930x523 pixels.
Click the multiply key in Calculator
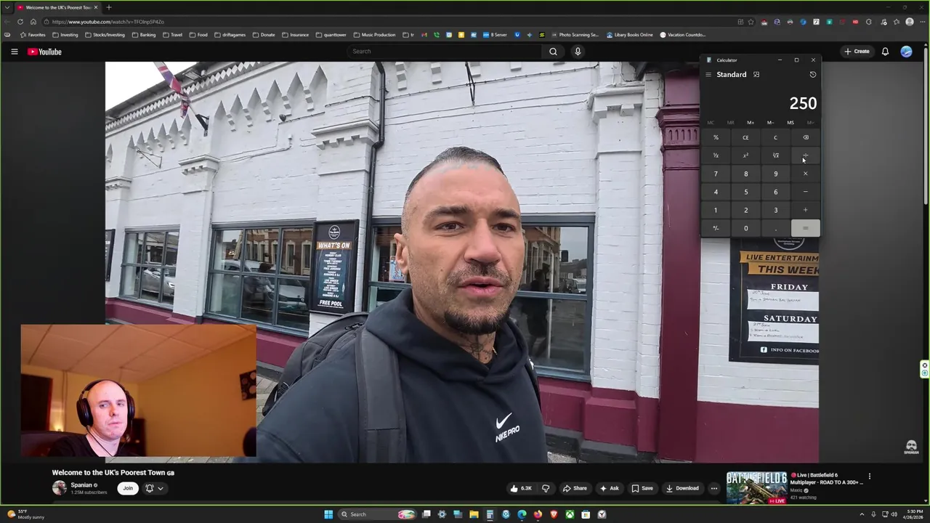(805, 174)
